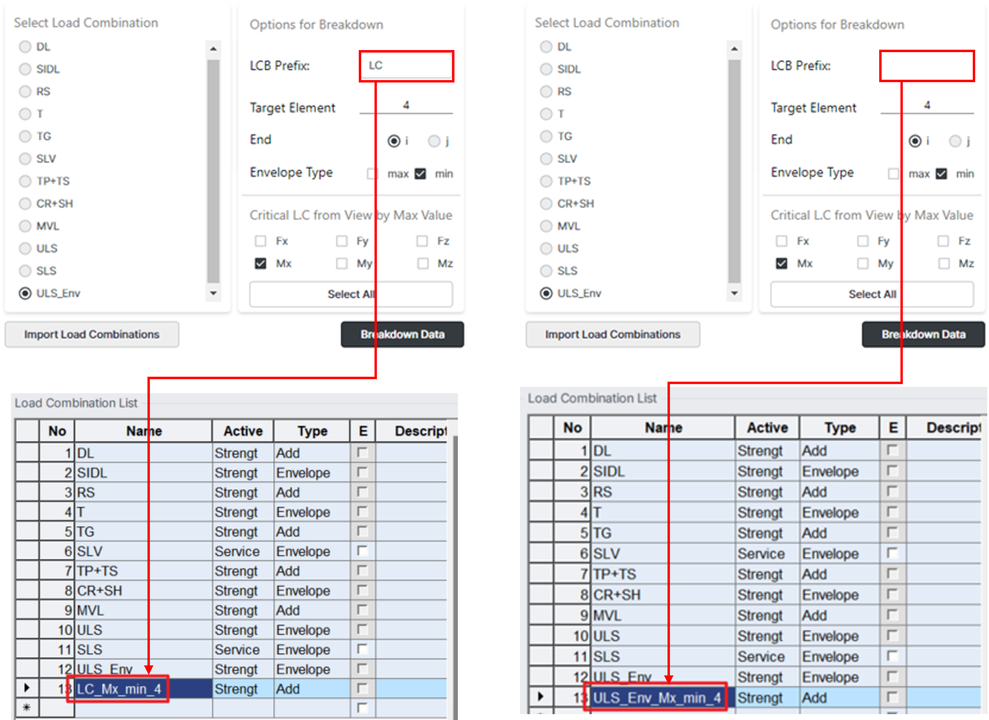Click Select All button in left panel
The height and width of the screenshot is (720, 989).
(x=351, y=294)
